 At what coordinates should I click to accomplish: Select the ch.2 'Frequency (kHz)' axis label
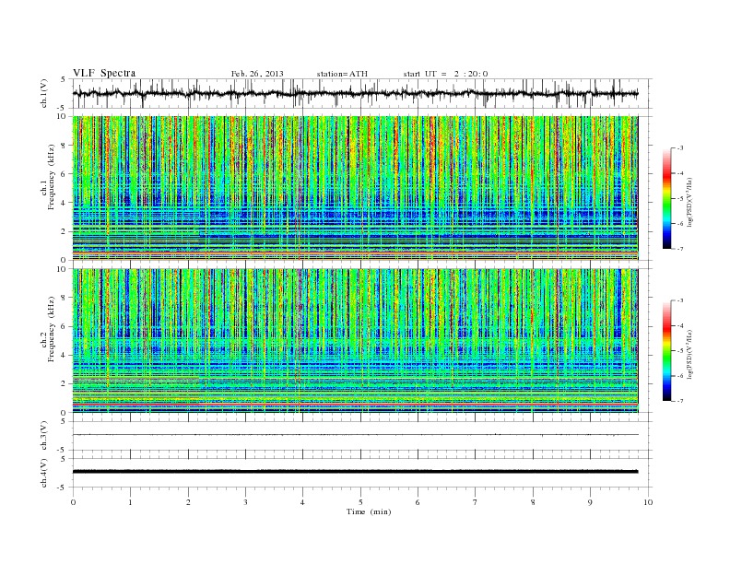pyautogui.click(x=52, y=329)
